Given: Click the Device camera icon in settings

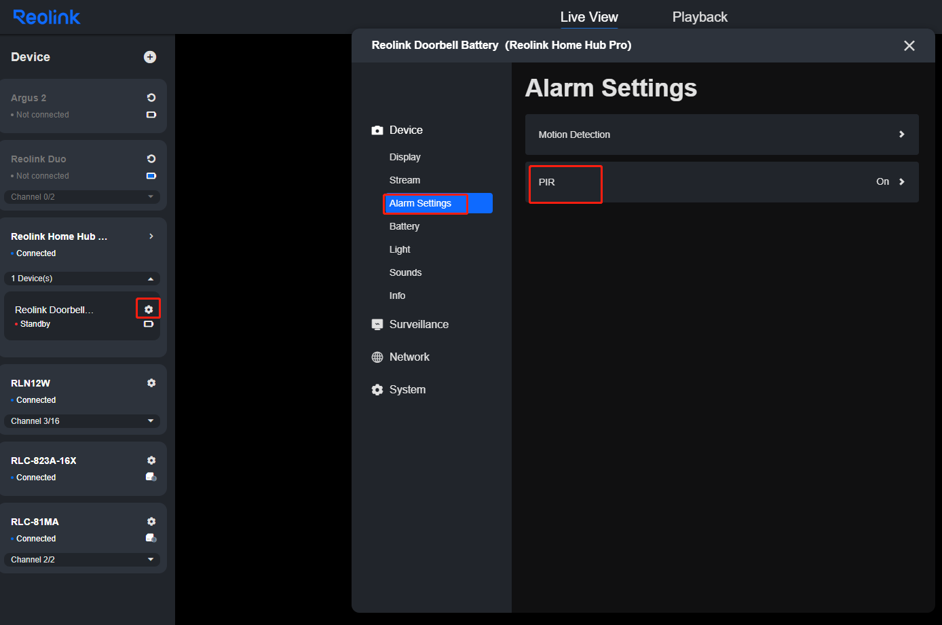Looking at the screenshot, I should [x=377, y=130].
